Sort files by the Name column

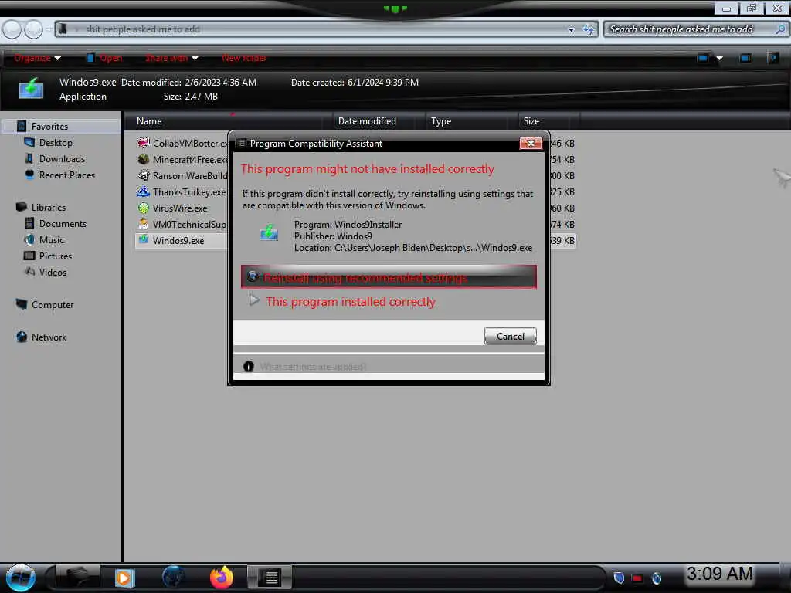coord(228,121)
